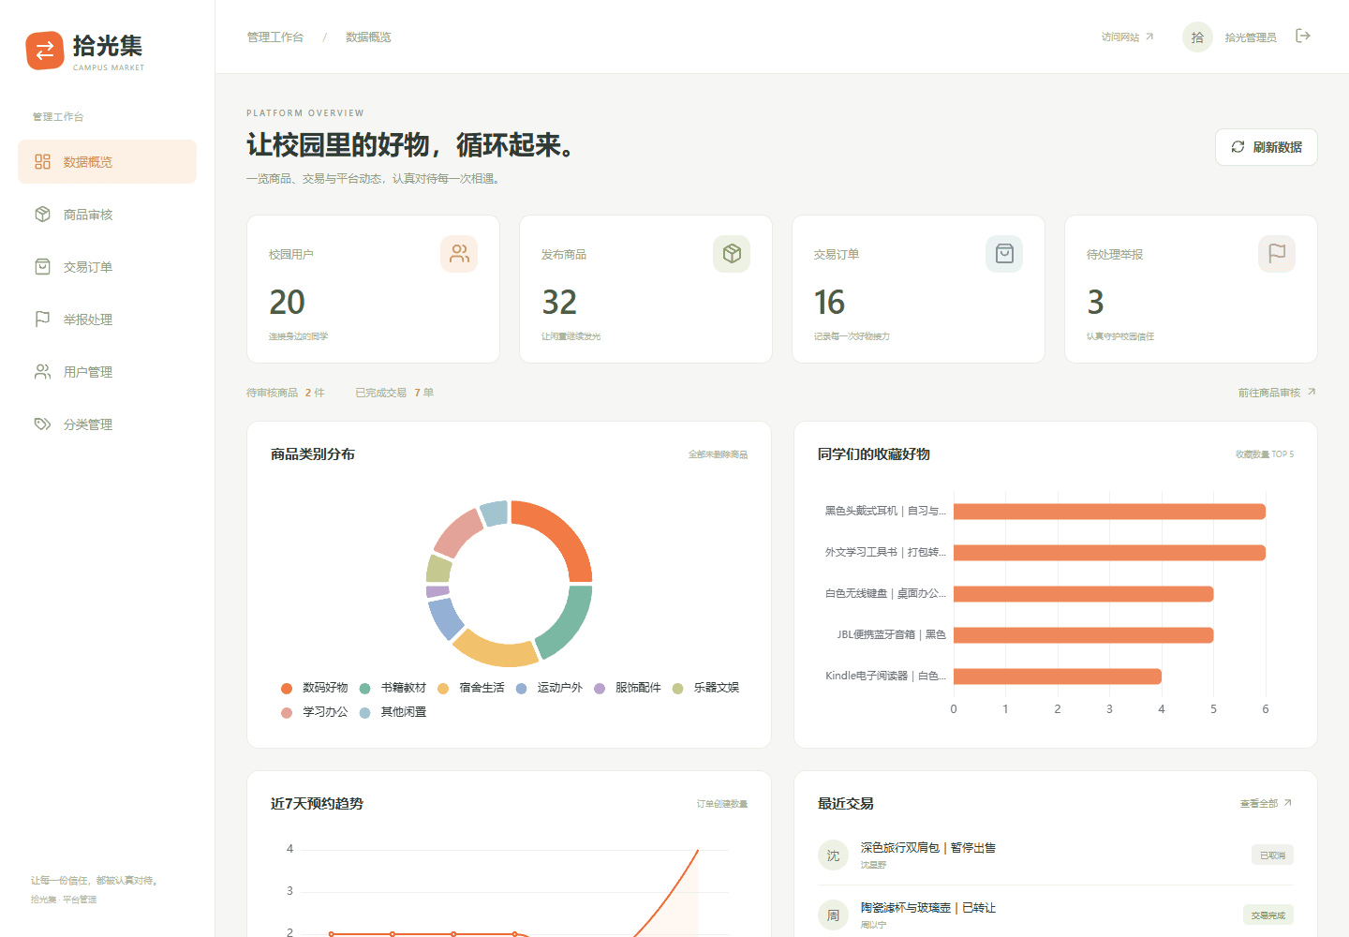Open 数据概览 dashboard grid icon
The height and width of the screenshot is (937, 1349).
pos(42,161)
